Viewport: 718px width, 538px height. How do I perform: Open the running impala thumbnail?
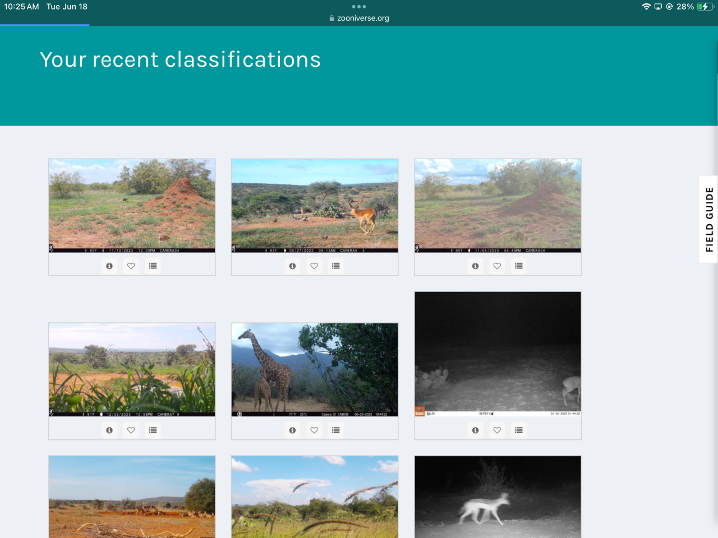coord(315,206)
